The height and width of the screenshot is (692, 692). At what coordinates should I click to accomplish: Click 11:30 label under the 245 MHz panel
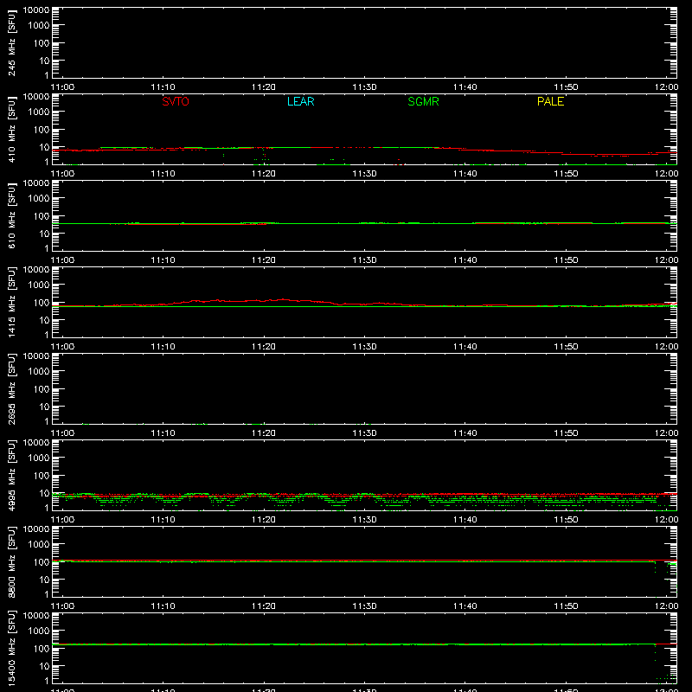(x=364, y=87)
